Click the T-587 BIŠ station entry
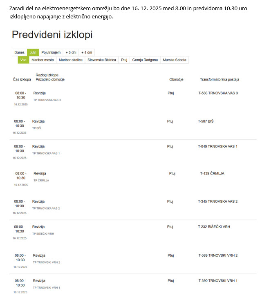 coord(206,121)
